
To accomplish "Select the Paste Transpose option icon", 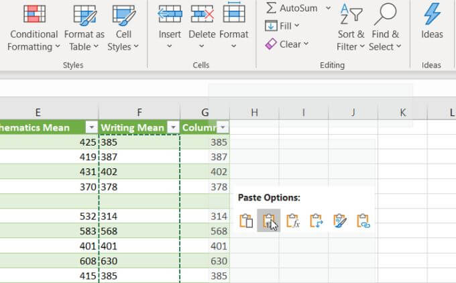I will [316, 221].
